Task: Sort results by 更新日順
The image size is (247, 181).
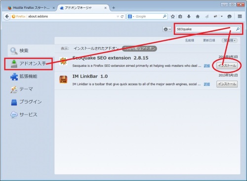Action: (x=209, y=40)
